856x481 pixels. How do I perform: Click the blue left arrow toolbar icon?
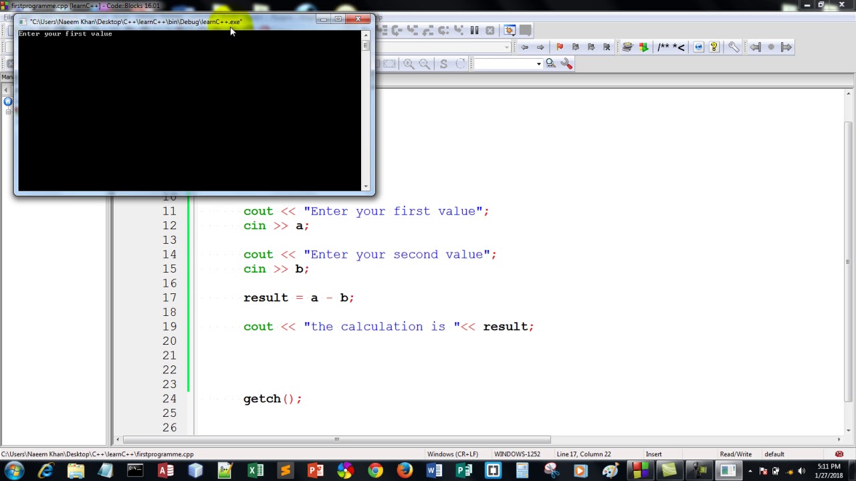[755, 47]
